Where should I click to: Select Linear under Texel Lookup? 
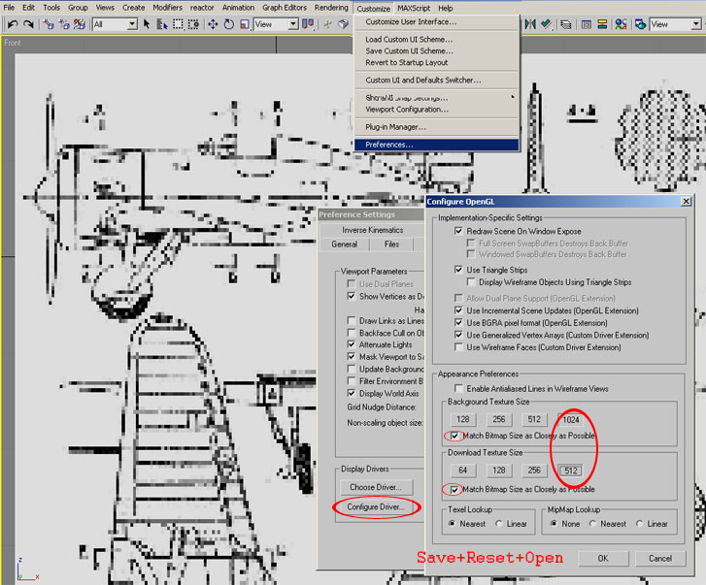point(498,524)
